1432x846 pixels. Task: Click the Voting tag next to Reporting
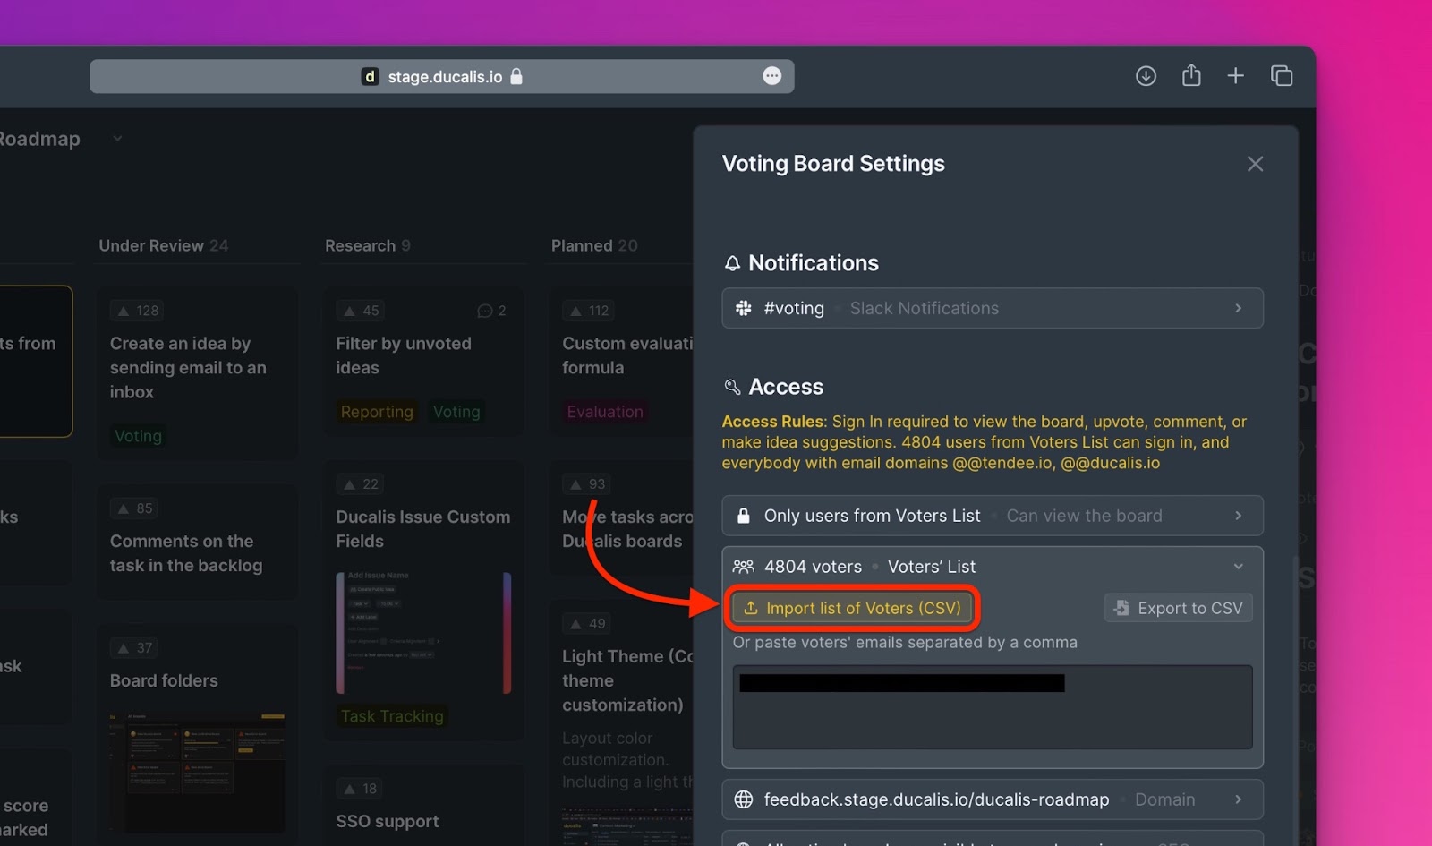pyautogui.click(x=456, y=412)
